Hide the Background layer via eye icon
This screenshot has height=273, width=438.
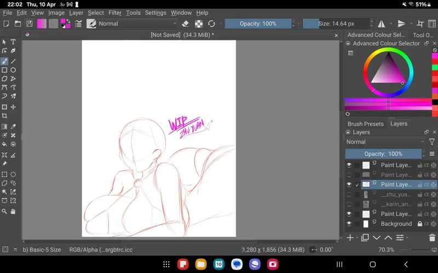tap(349, 224)
